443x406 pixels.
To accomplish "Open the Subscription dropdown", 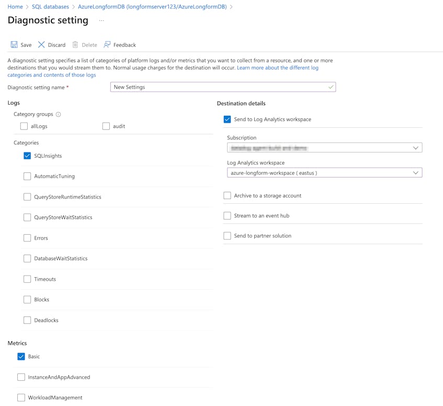I will [325, 148].
